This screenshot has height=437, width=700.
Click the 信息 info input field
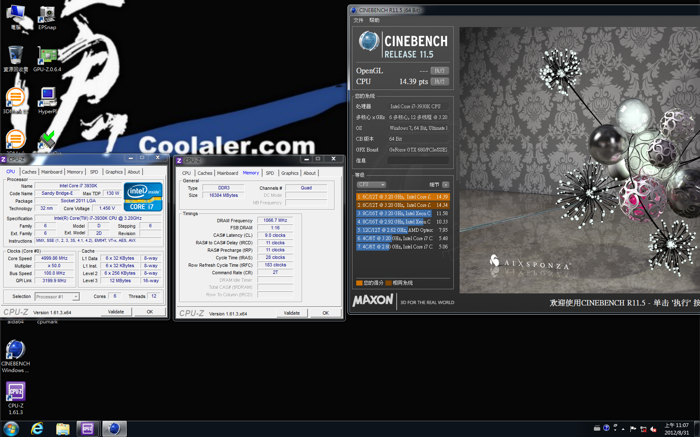[418, 161]
